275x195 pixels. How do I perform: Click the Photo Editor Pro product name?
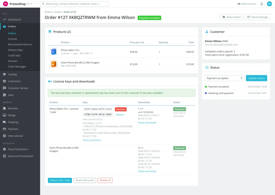(70, 50)
